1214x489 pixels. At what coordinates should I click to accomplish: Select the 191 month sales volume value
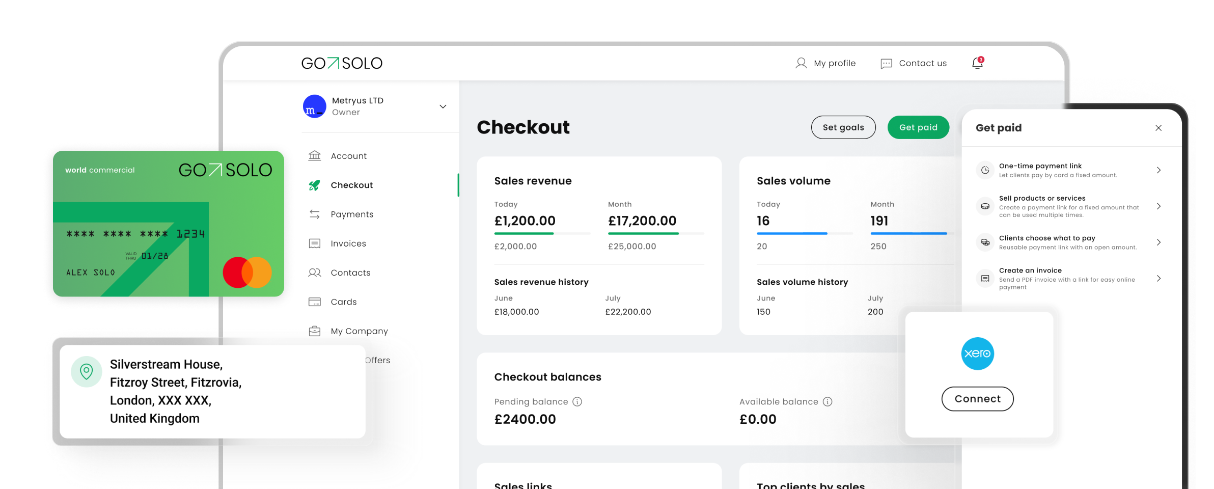point(879,221)
